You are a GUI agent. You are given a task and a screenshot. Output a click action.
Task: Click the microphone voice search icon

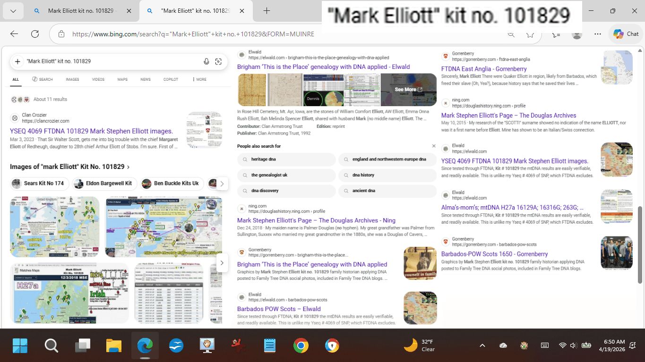tap(206, 61)
